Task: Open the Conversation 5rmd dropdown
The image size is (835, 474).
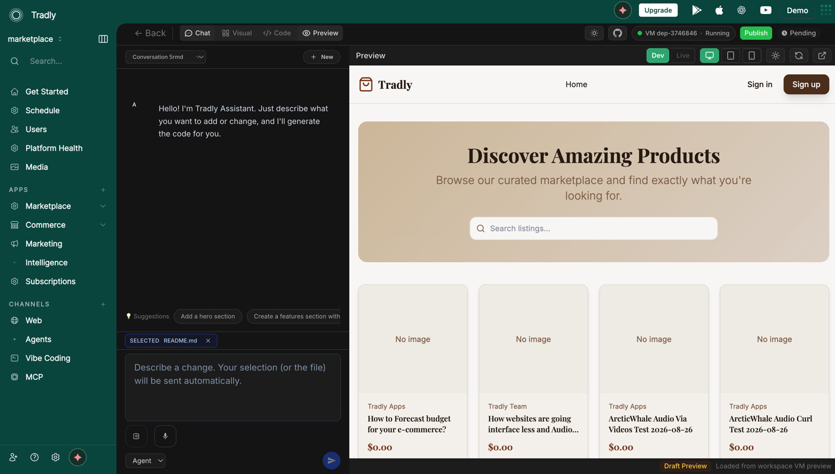Action: [x=166, y=57]
